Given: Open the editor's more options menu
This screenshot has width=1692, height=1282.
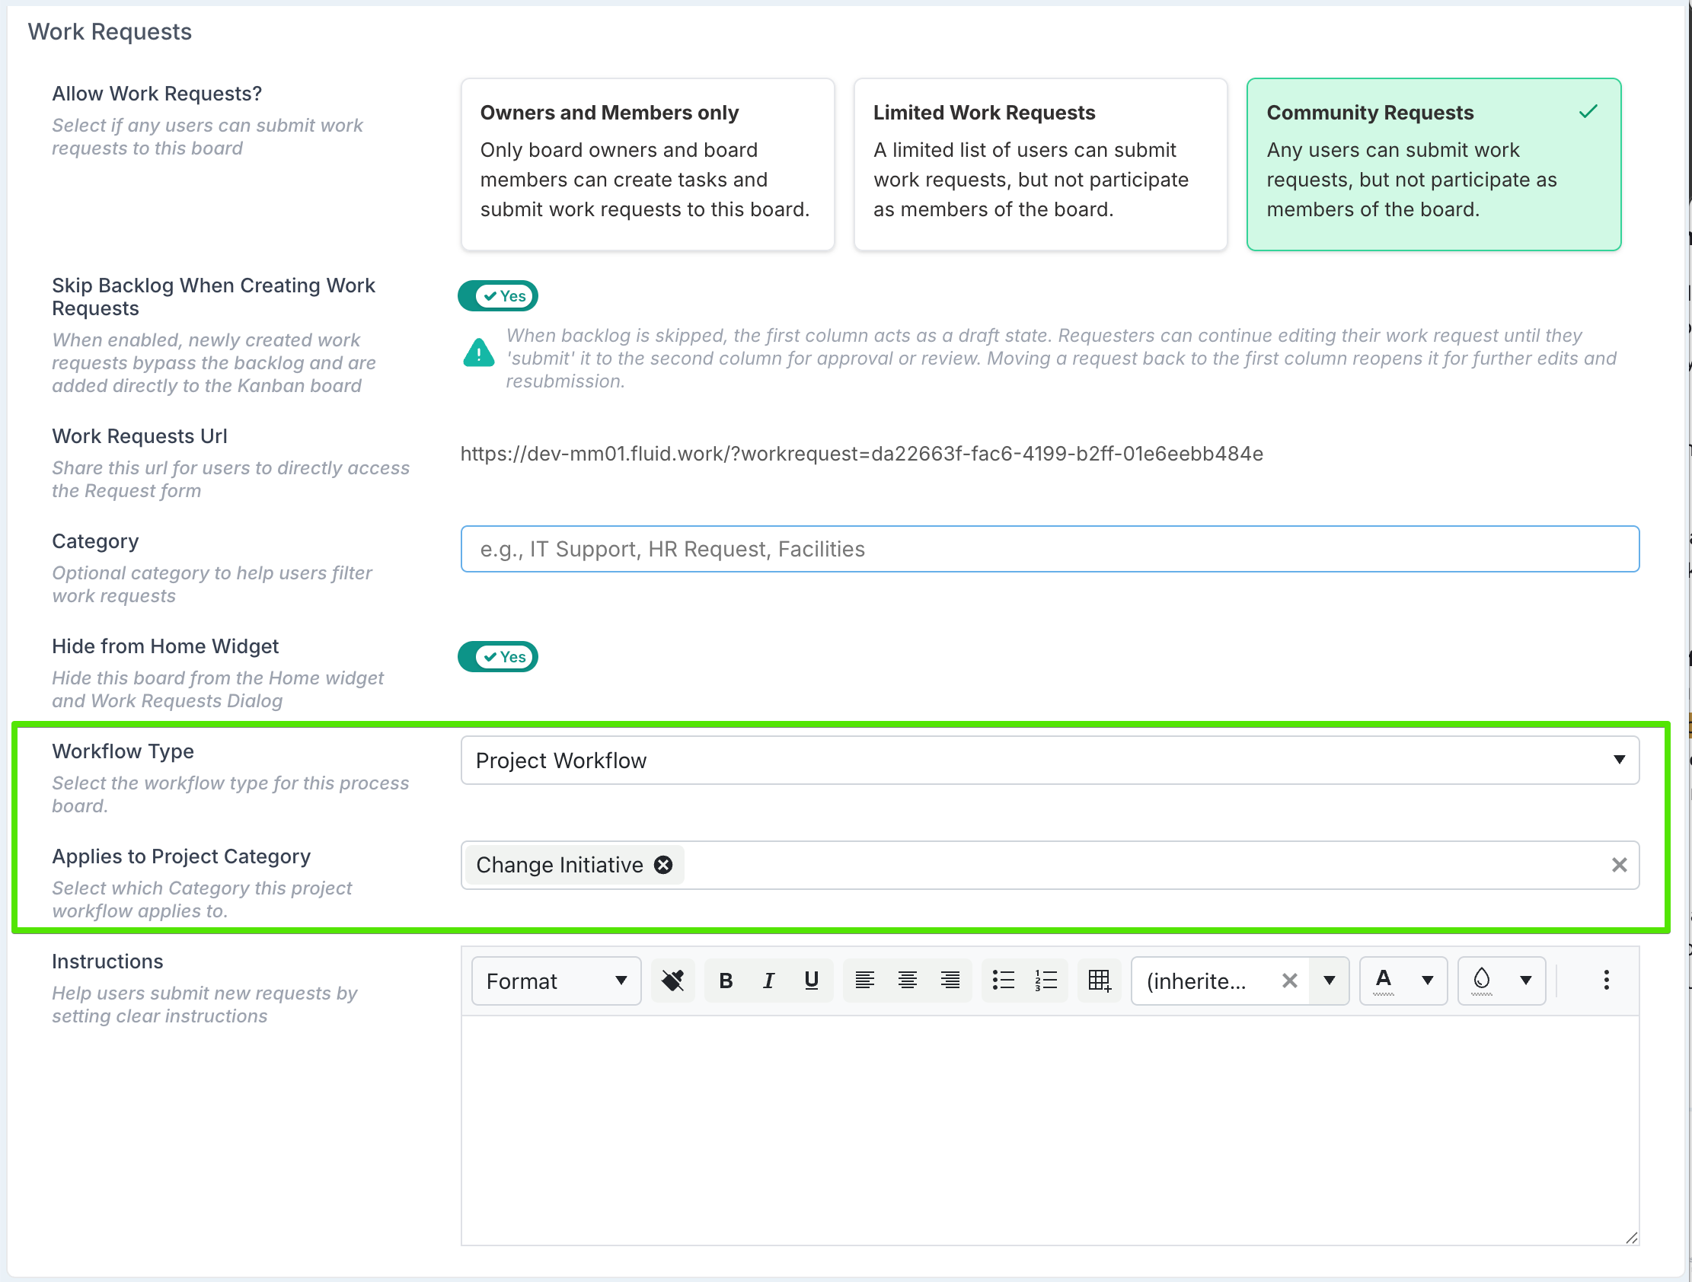Looking at the screenshot, I should point(1605,981).
